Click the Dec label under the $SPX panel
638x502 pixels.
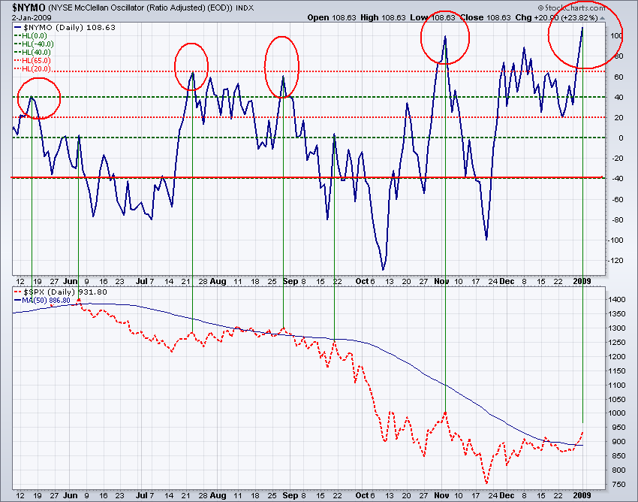click(507, 495)
